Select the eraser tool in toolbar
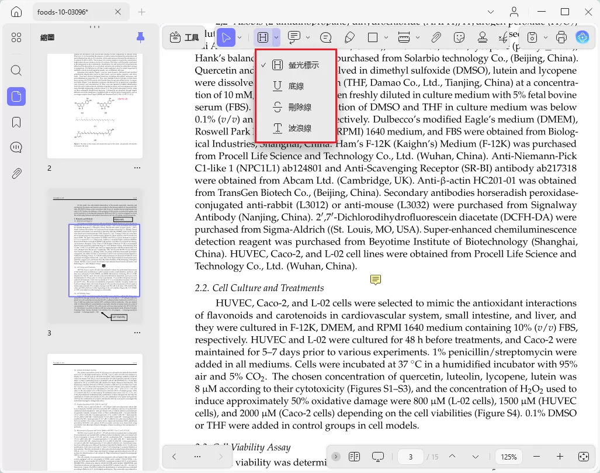600x473 pixels. click(349, 37)
